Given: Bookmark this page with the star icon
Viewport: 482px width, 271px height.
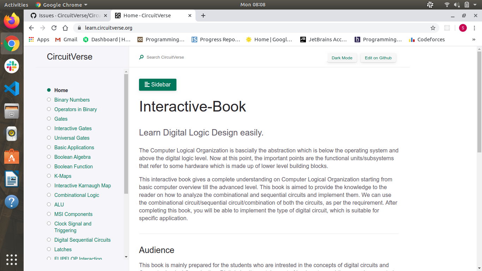Looking at the screenshot, I should (x=433, y=28).
